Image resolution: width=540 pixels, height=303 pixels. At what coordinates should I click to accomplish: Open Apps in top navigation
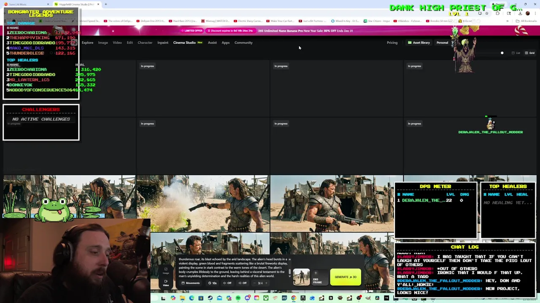226,43
